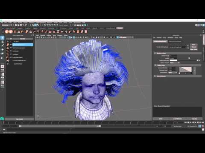Image resolution: width=205 pixels, height=153 pixels.
Task: Click the Copy Tab button
Action: 194,119
